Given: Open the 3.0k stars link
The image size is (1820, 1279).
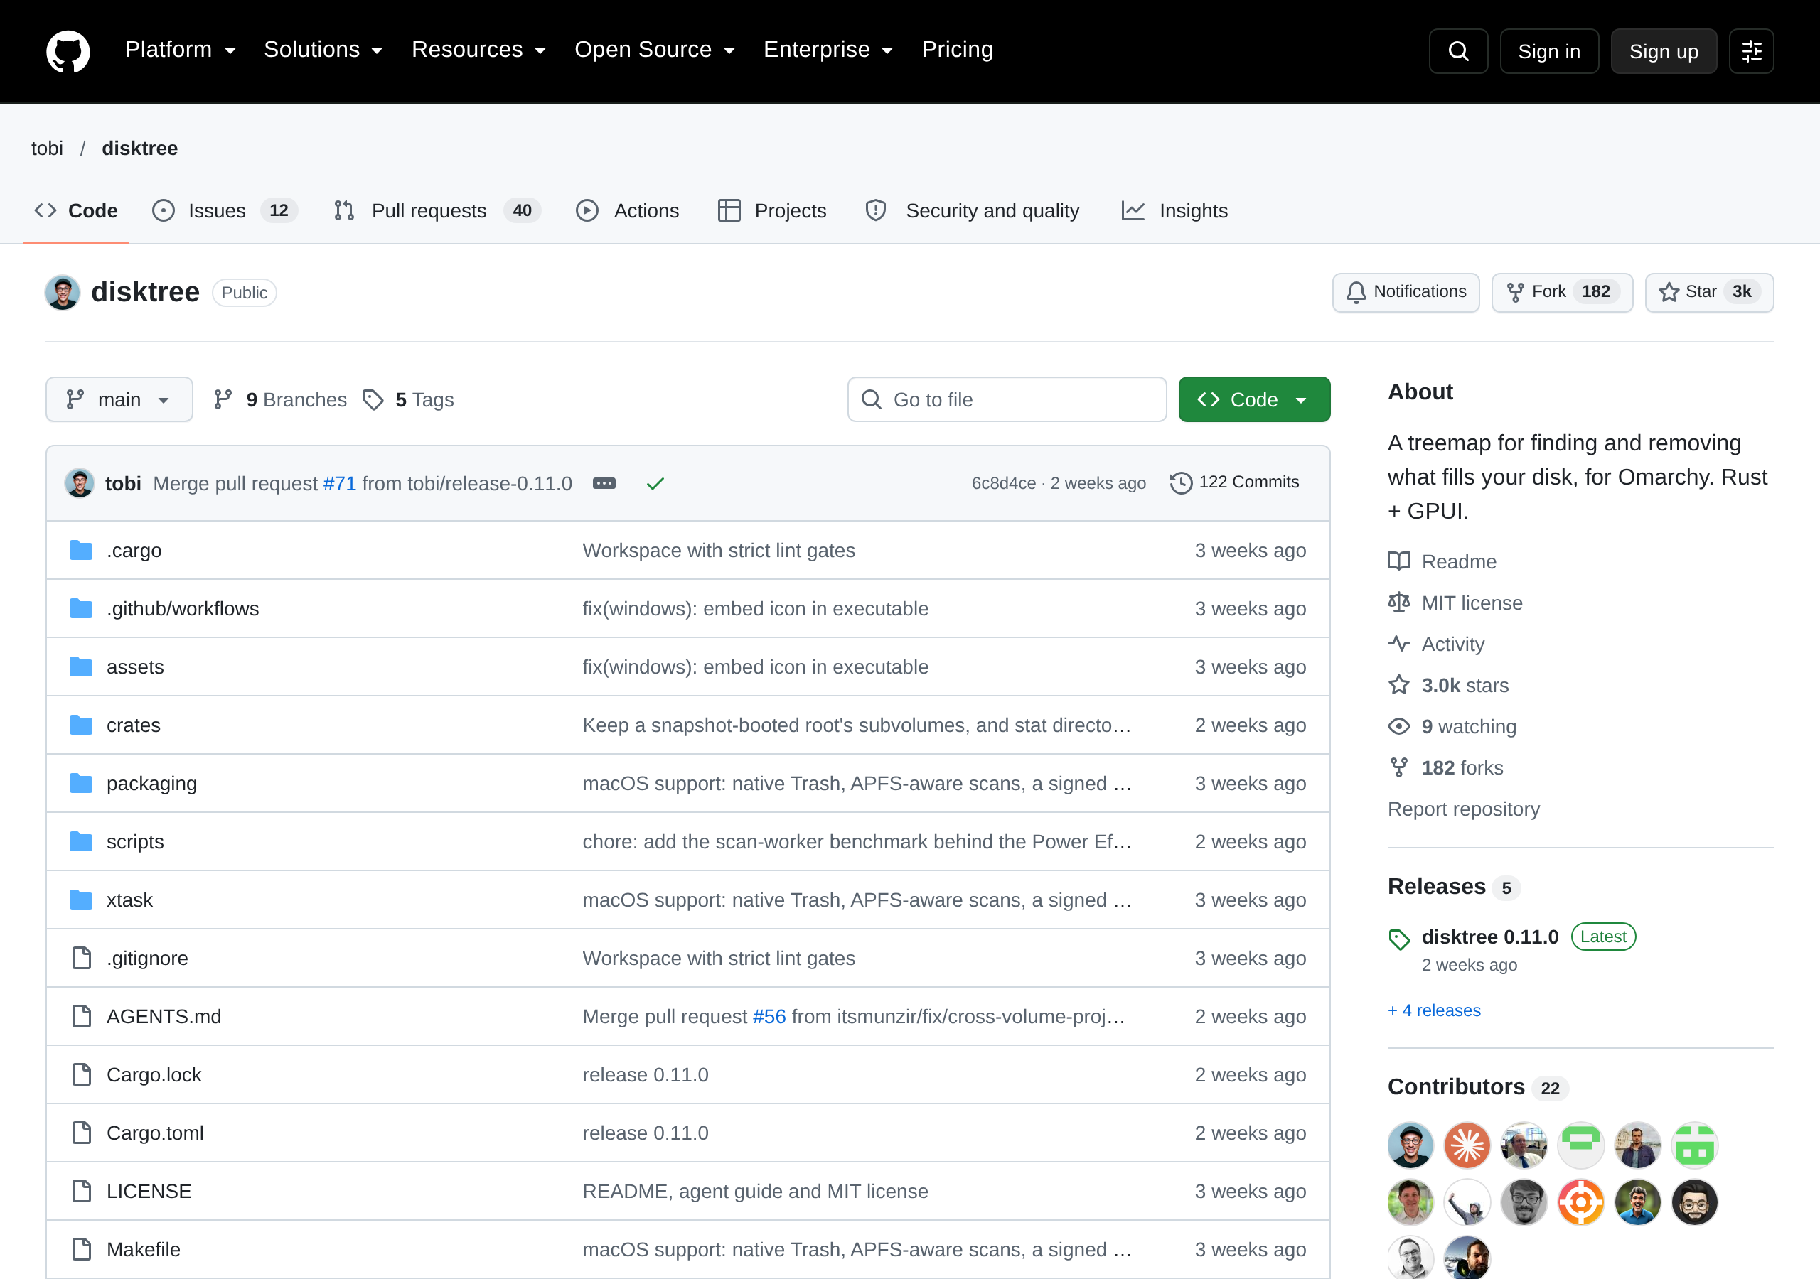Looking at the screenshot, I should click(x=1464, y=685).
